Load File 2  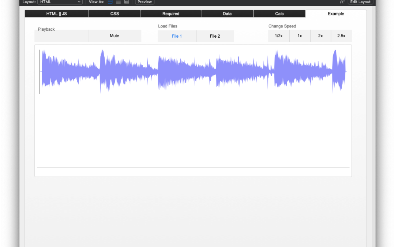(215, 36)
